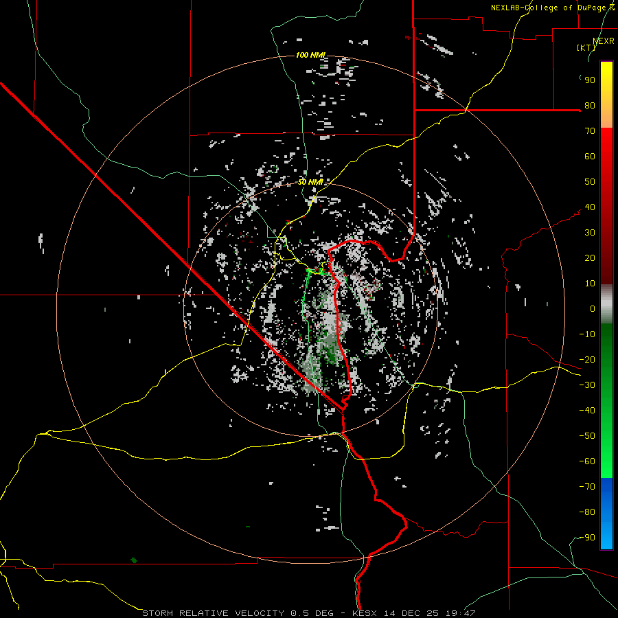Select the positive "90" velocity scale label
Image resolution: width=618 pixels, height=618 pixels.
[590, 80]
